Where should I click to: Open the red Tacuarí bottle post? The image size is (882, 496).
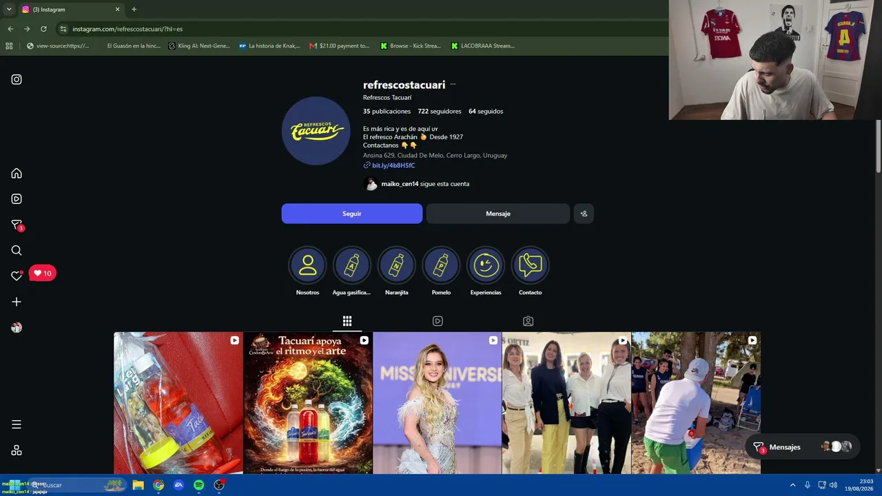178,403
